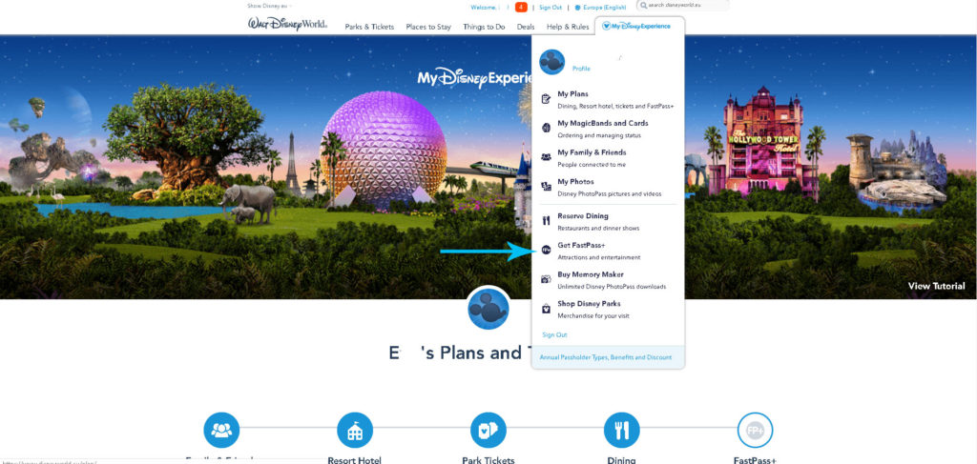
Task: Click the Buy Memory Maker camera icon
Action: click(546, 279)
